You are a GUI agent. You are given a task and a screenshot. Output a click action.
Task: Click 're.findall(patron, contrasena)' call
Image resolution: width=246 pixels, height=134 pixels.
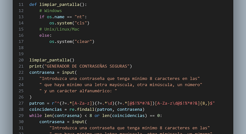coord(107,109)
